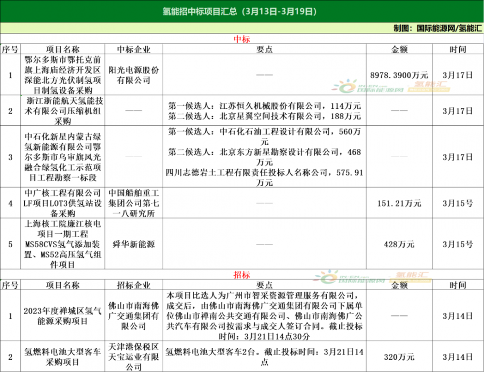
Task: Click "时间" header in the 招标 table
Action: [x=458, y=285]
